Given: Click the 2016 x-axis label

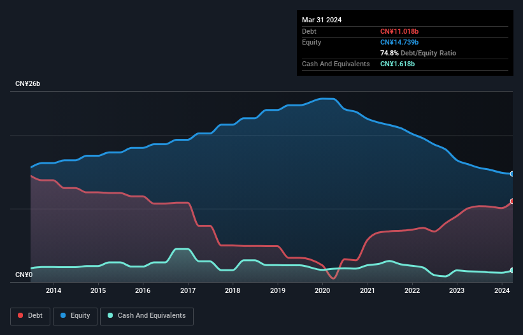Looking at the screenshot, I should pyautogui.click(x=143, y=290).
